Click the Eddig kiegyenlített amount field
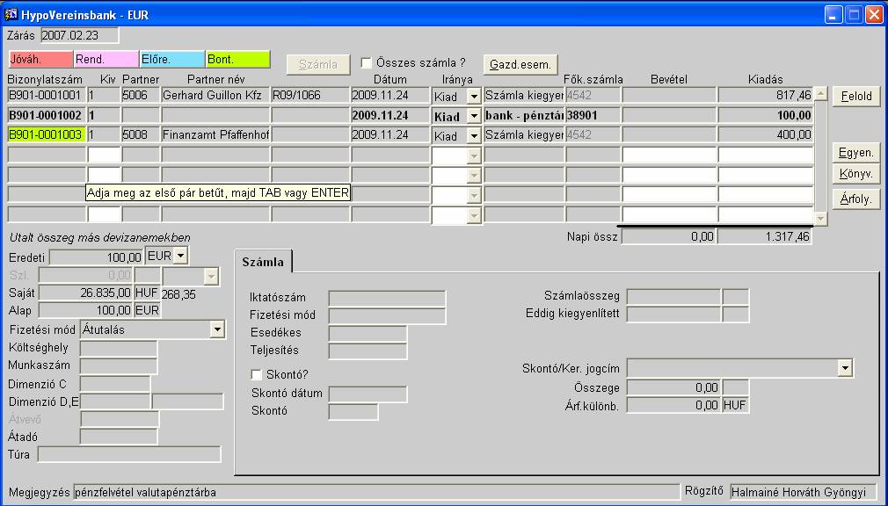The image size is (888, 506). pyautogui.click(x=674, y=314)
